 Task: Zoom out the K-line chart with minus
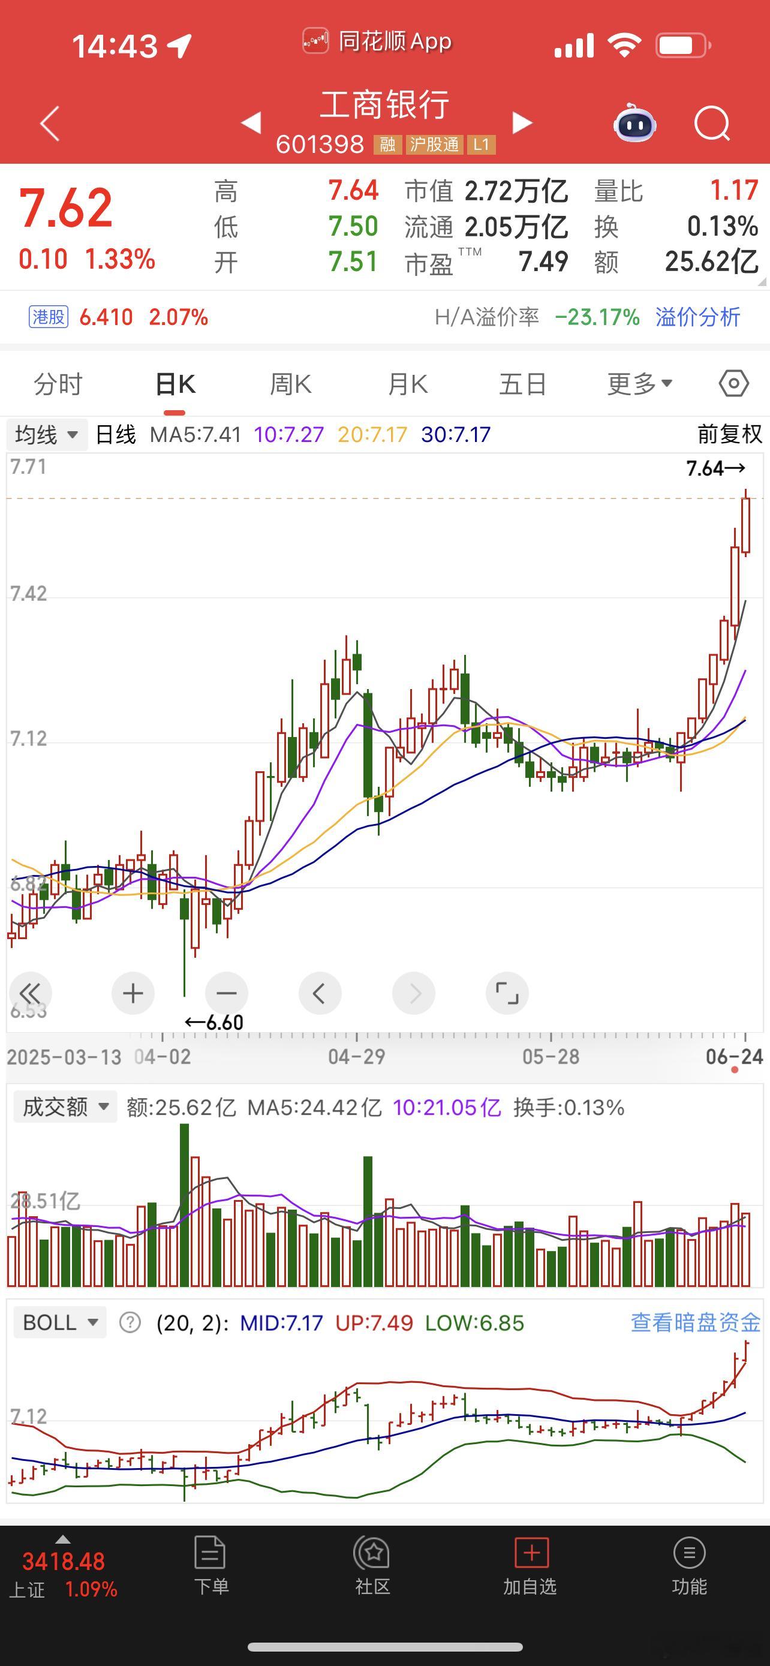pyautogui.click(x=226, y=993)
